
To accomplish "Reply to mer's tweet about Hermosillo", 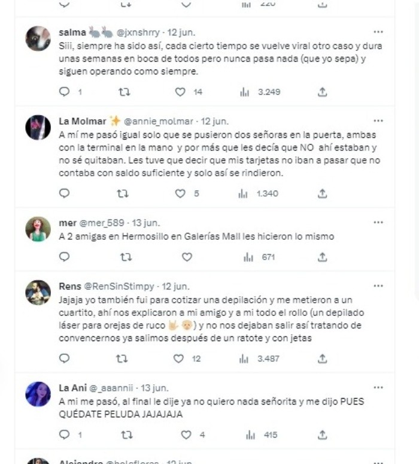I will [65, 257].
